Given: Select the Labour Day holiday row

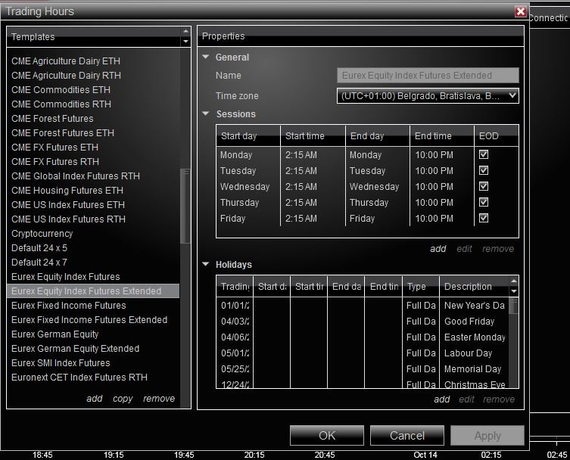Looking at the screenshot, I should 364,353.
